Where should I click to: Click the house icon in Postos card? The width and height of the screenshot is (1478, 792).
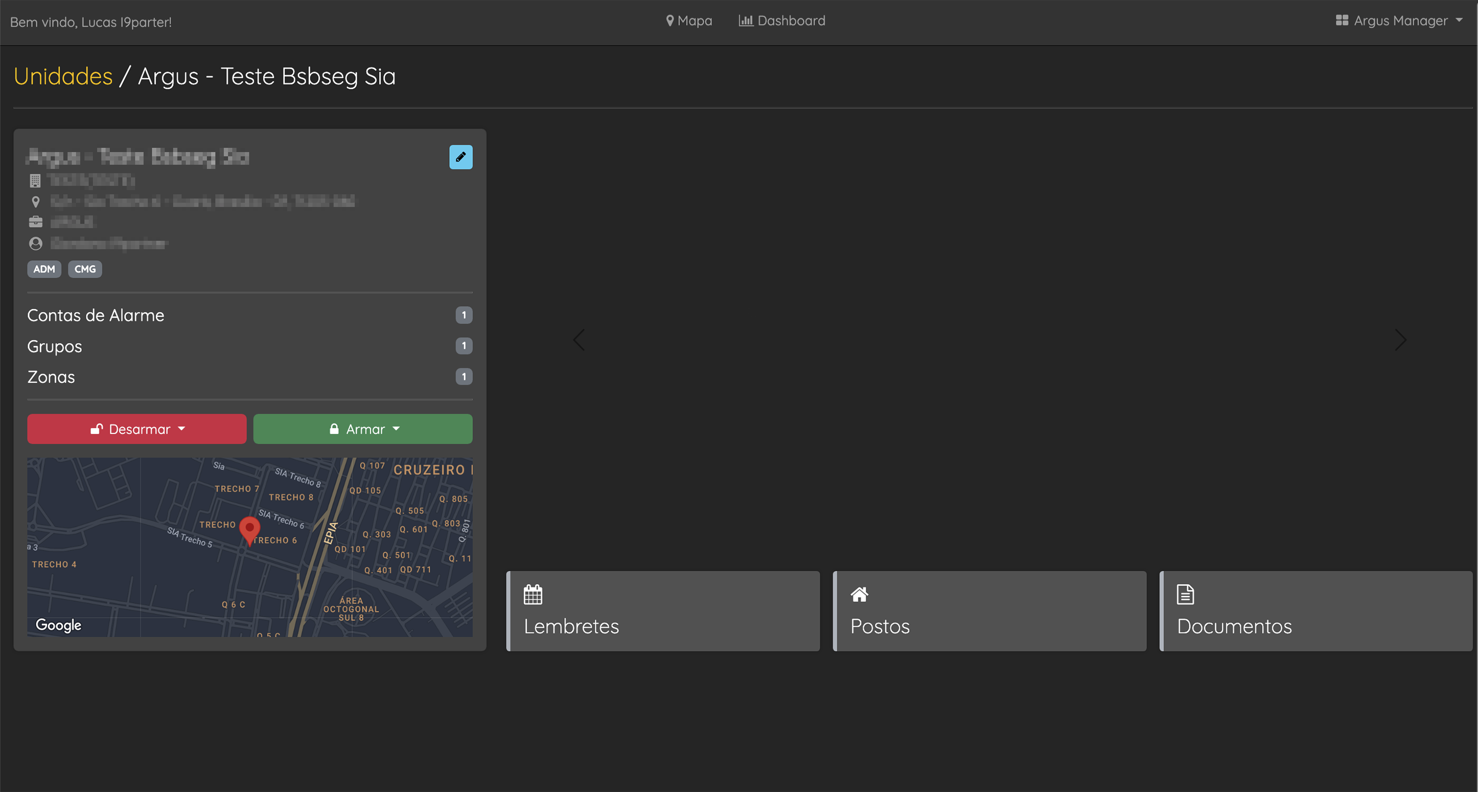859,595
